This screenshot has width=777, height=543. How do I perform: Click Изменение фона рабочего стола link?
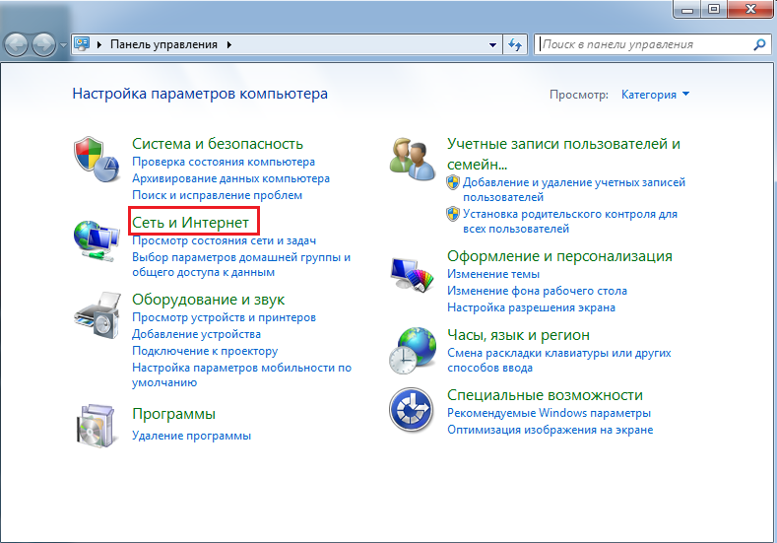537,291
